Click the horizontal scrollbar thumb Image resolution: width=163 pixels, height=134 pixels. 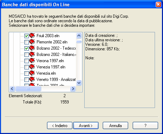pyautogui.click(x=28, y=89)
